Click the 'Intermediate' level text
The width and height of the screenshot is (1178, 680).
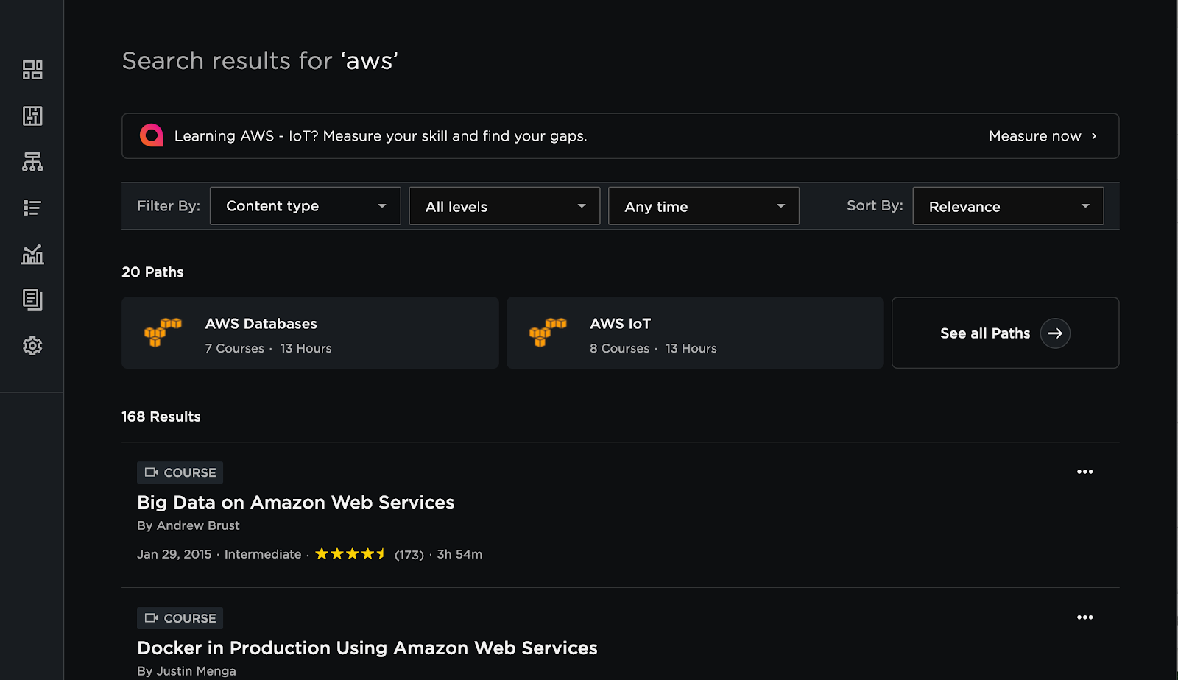pyautogui.click(x=263, y=554)
